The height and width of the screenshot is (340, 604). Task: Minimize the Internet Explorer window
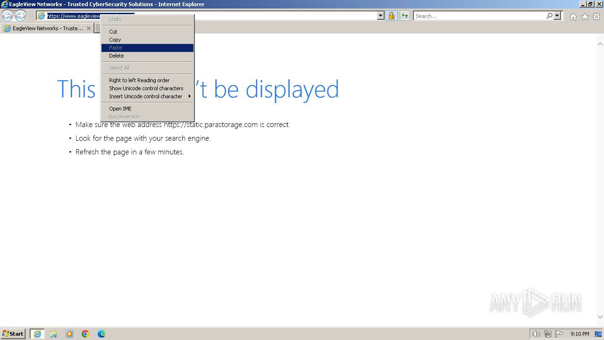(582, 4)
